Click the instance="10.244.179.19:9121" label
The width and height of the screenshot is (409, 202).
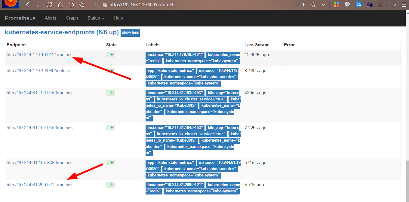pos(175,55)
